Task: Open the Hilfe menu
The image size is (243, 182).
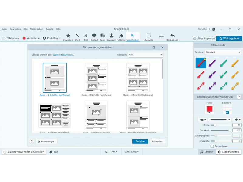Action: [58, 29]
